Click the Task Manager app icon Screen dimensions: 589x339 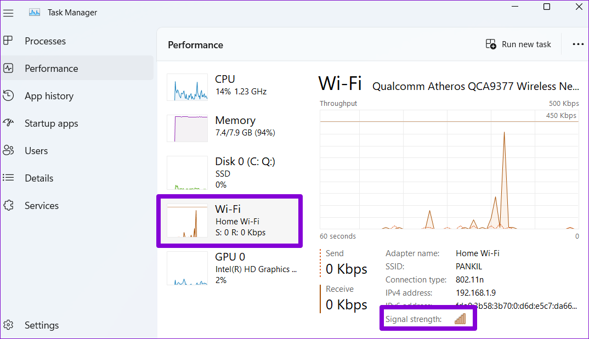coord(35,13)
